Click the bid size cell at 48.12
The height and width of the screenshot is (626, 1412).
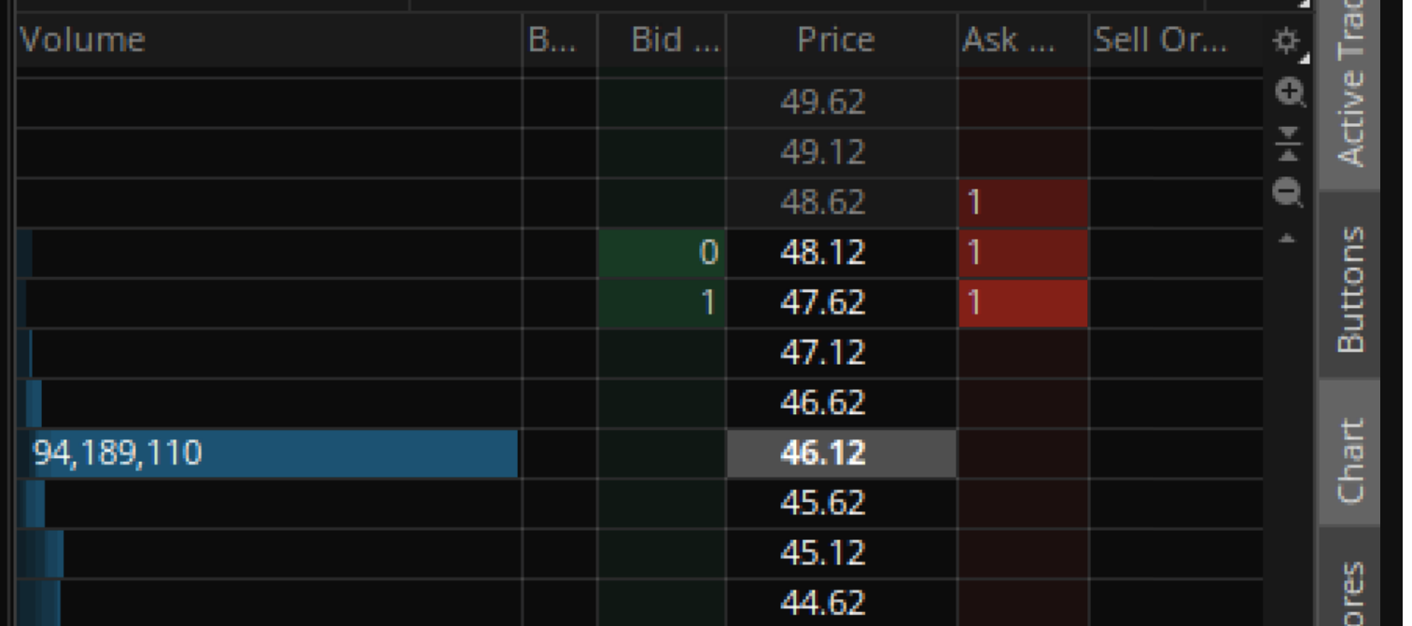point(662,253)
